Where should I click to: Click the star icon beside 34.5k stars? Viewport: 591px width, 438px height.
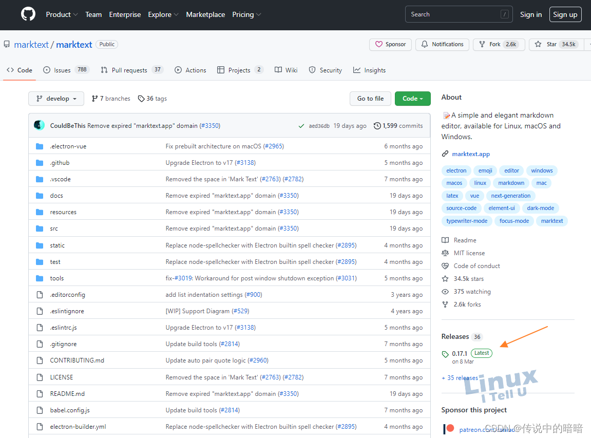445,278
